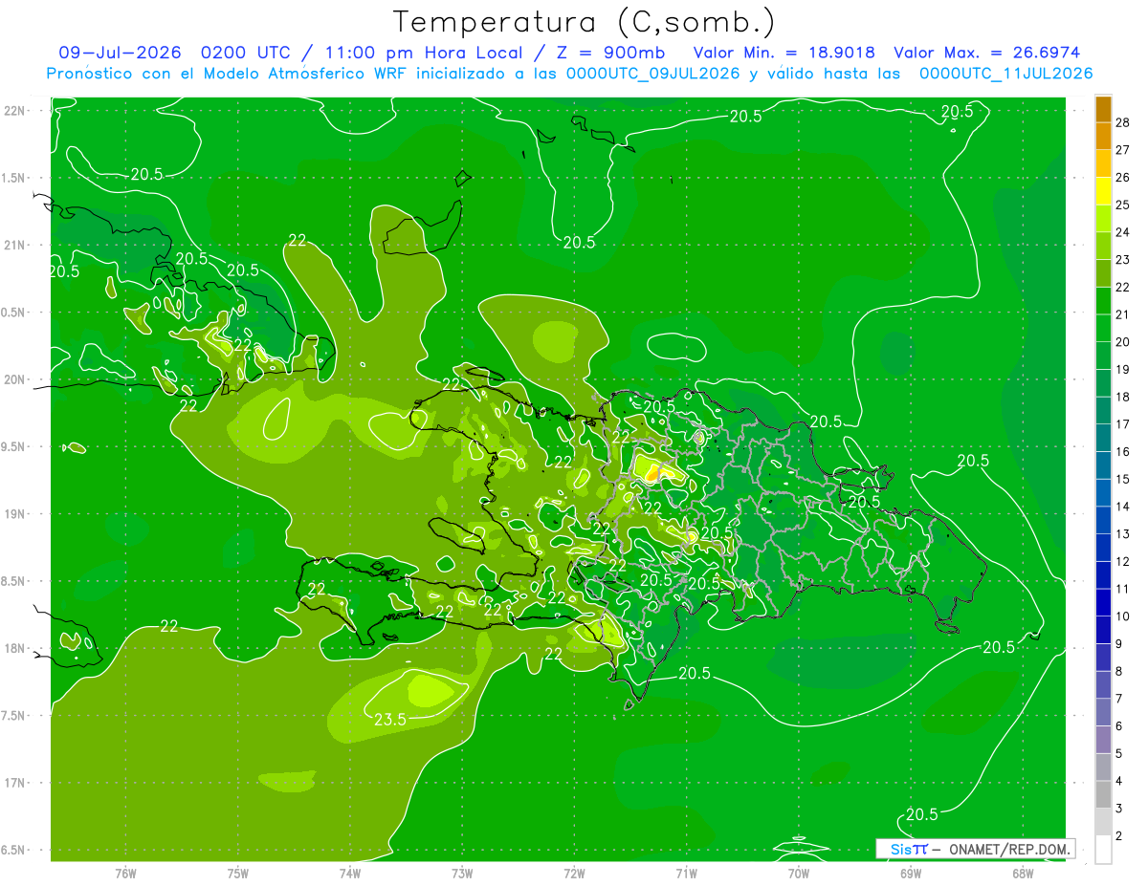This screenshot has height=886, width=1148.
Task: Click the color legend's "15" scale label
Action: [x=1122, y=479]
